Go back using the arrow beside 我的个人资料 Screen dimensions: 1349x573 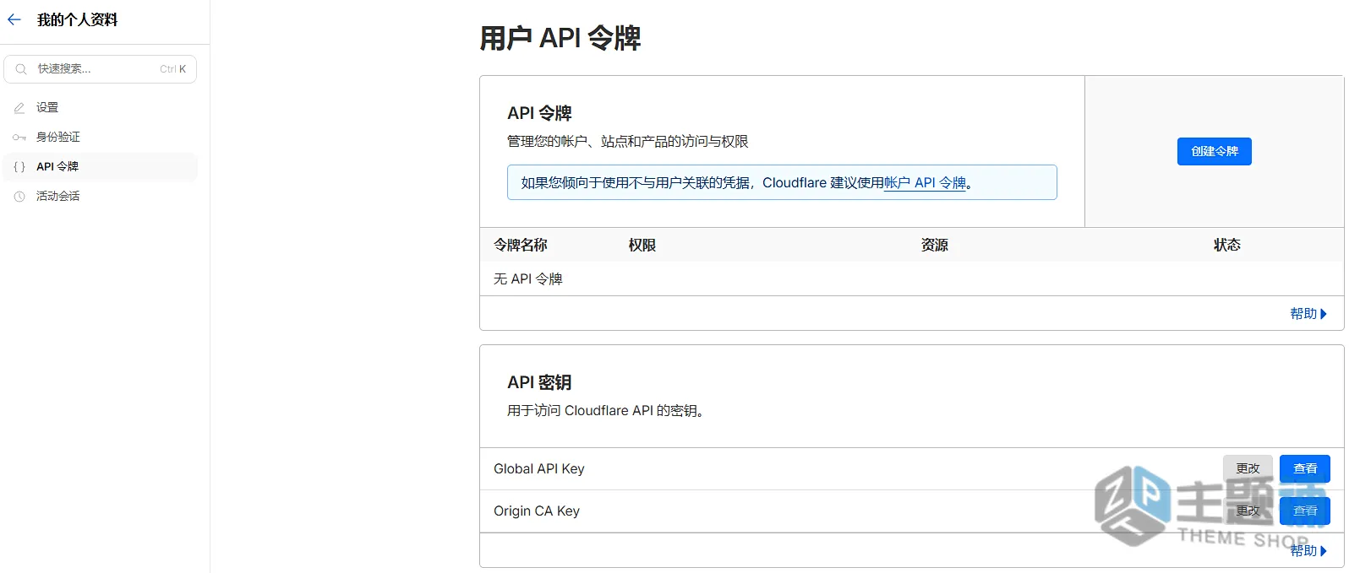click(x=14, y=19)
